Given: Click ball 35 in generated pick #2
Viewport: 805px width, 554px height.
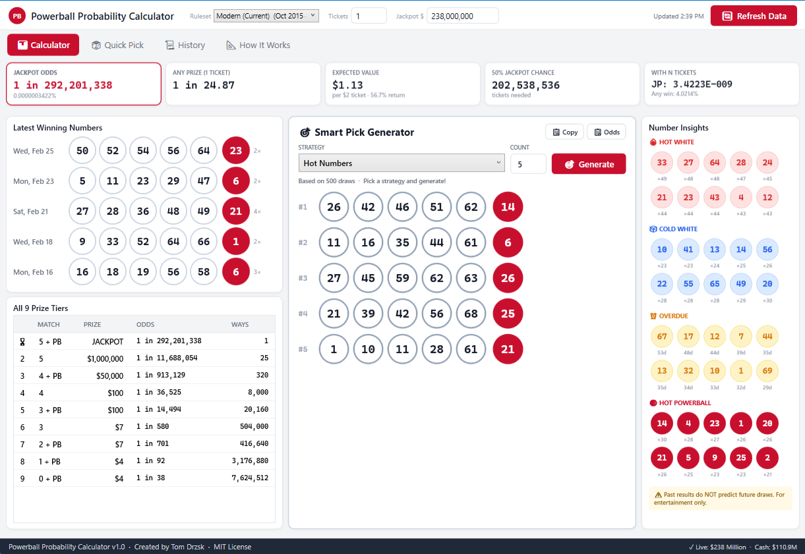Looking at the screenshot, I should (402, 242).
